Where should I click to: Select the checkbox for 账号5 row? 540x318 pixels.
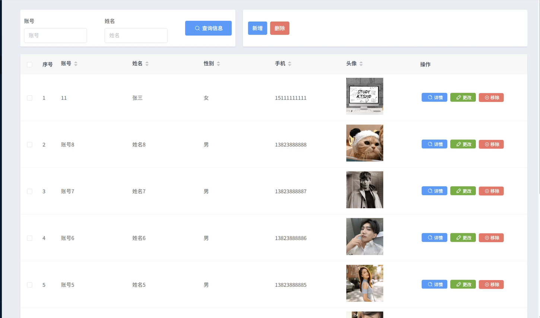(x=30, y=285)
